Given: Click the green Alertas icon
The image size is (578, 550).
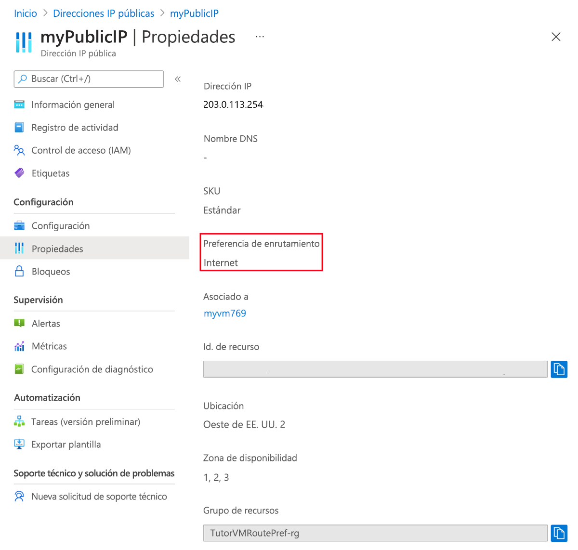Looking at the screenshot, I should 19,323.
